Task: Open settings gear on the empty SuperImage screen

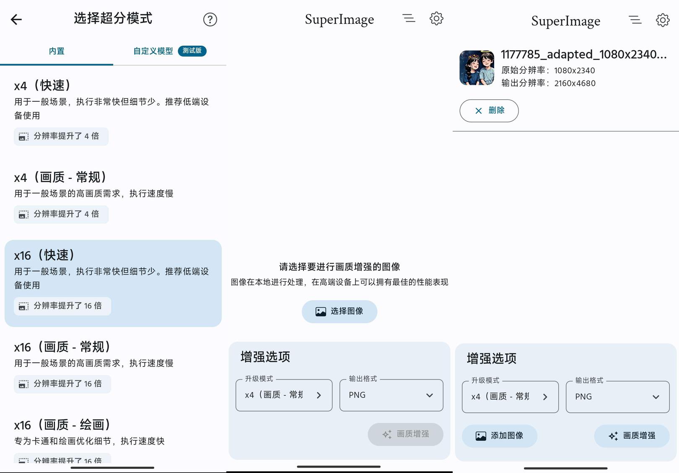Action: [x=436, y=18]
